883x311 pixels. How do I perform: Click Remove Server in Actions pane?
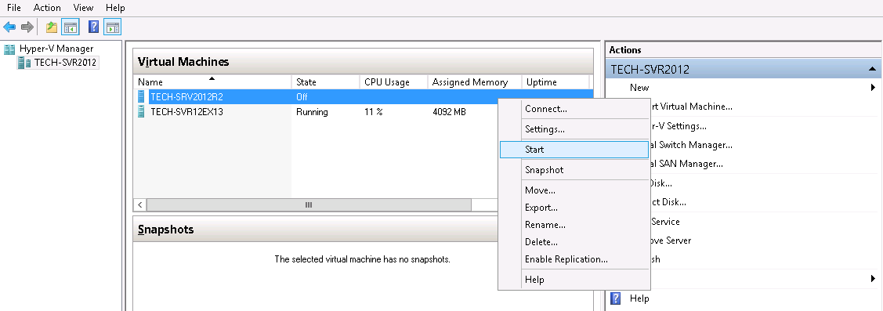pyautogui.click(x=671, y=240)
